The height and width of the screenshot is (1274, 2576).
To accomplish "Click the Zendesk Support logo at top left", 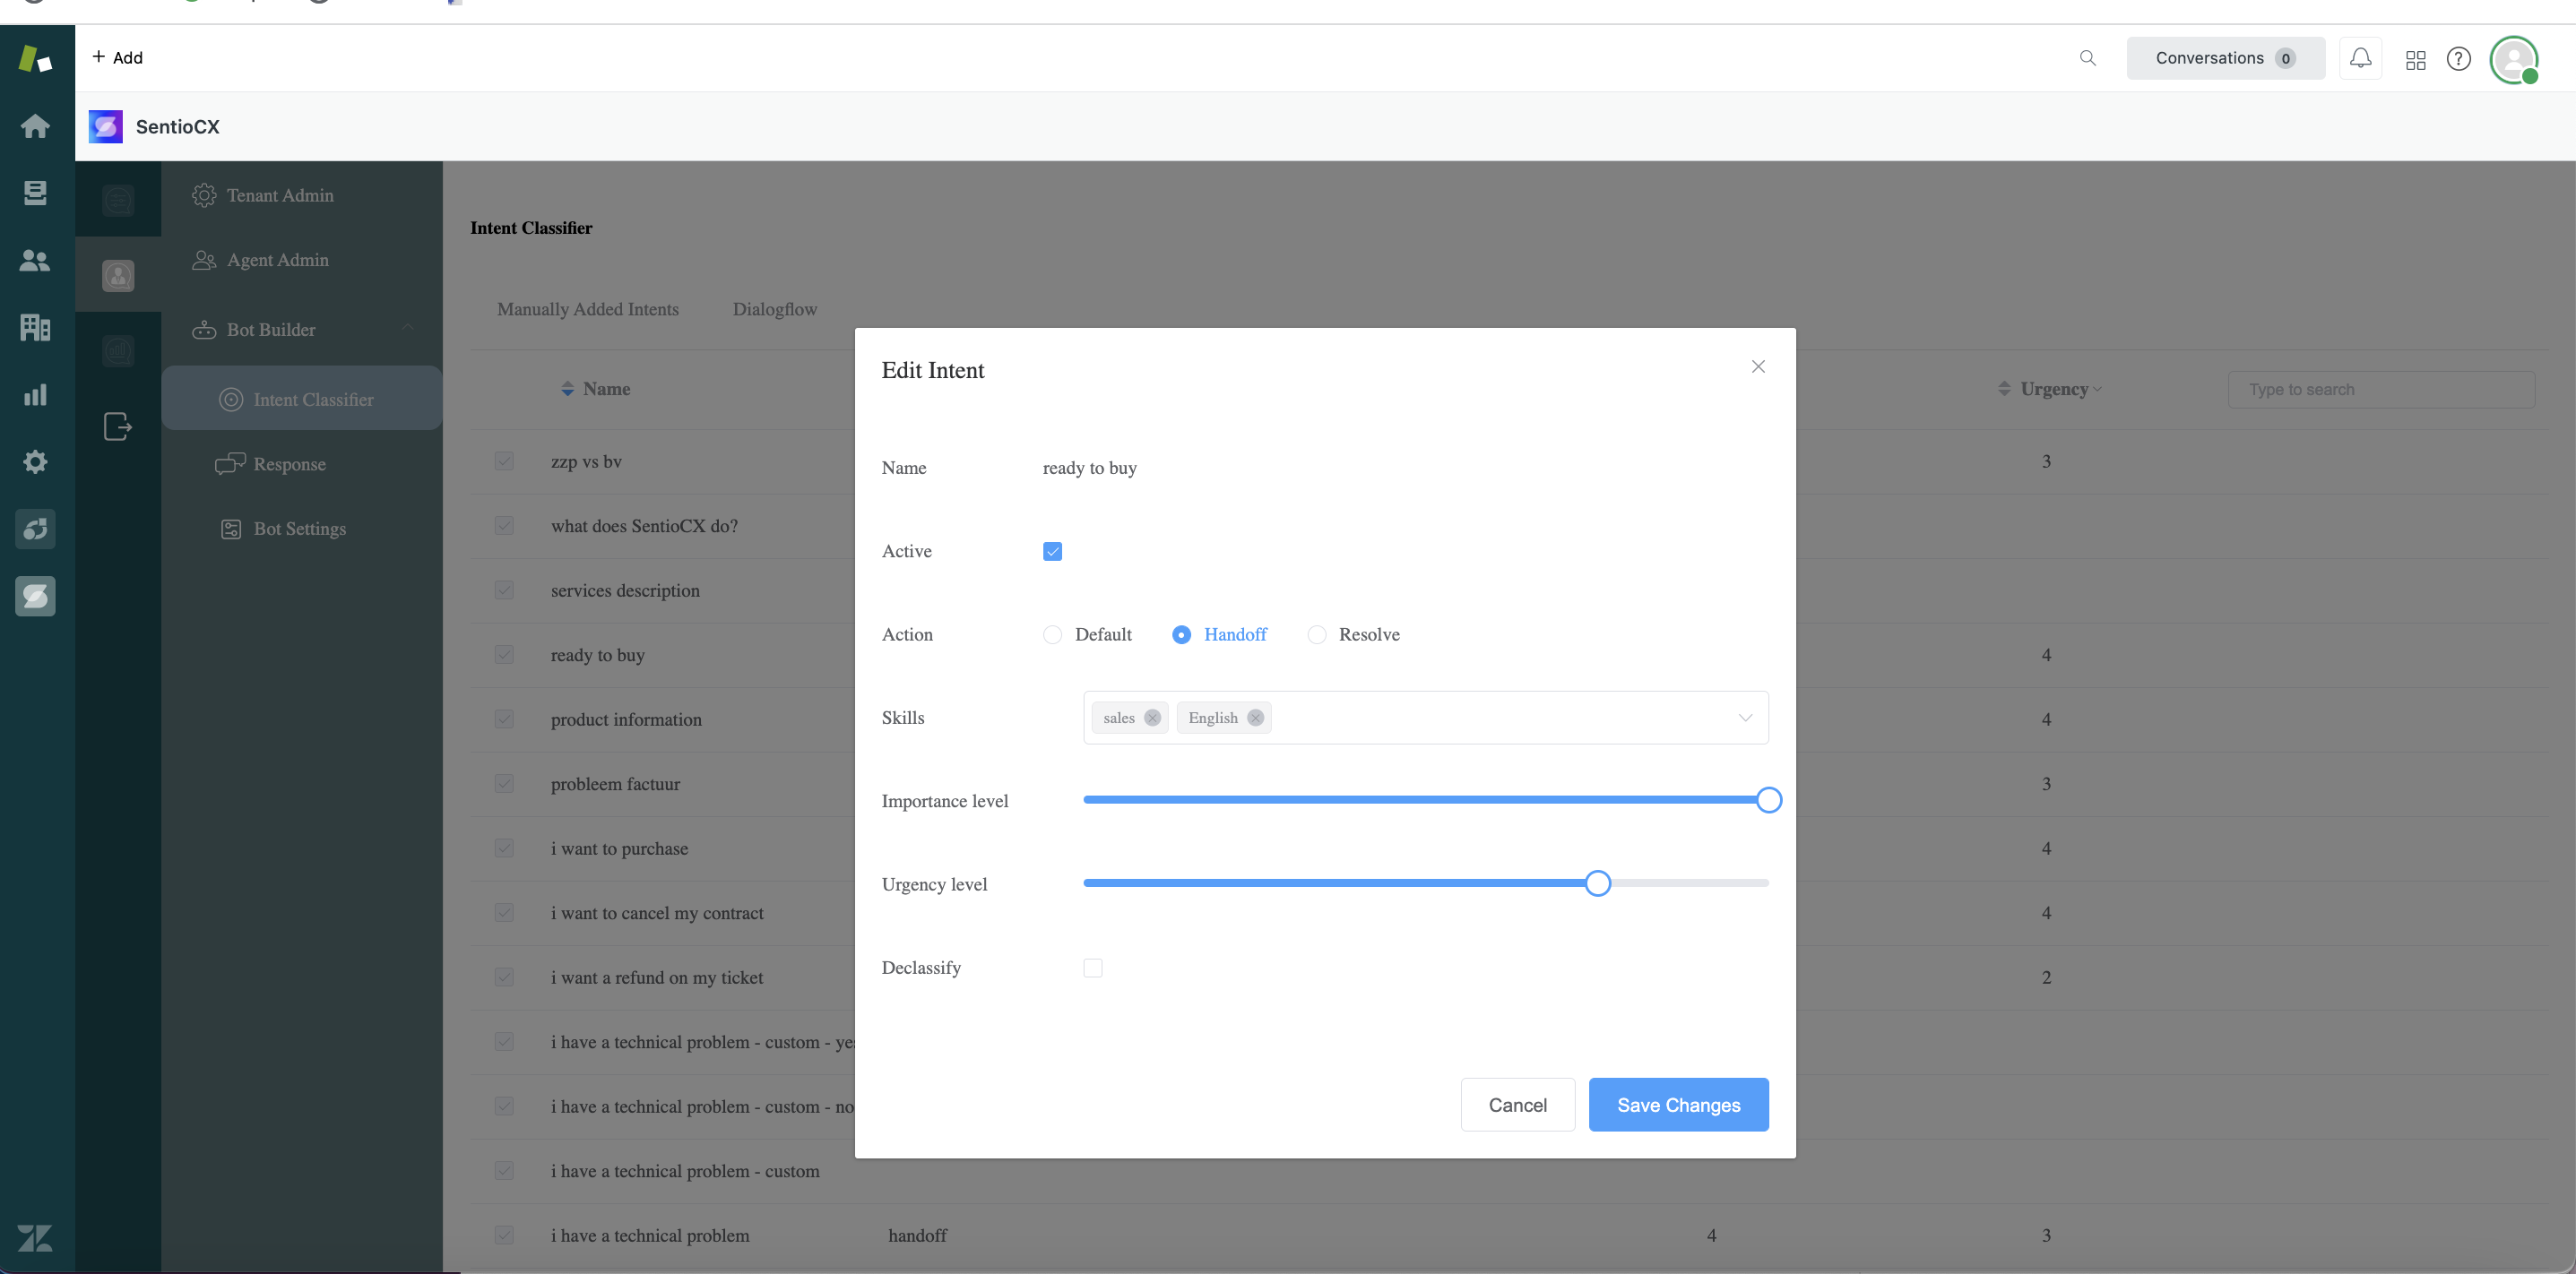I will [x=36, y=59].
